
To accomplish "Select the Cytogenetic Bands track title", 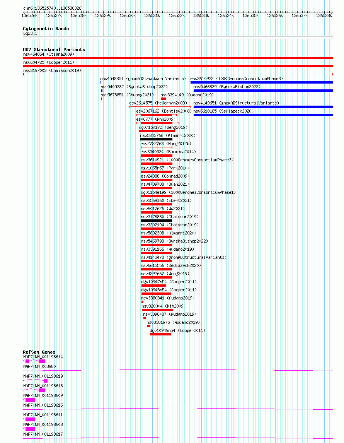I will 46,29.
